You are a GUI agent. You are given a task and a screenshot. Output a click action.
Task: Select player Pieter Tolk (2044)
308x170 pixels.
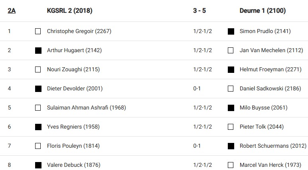262,127
